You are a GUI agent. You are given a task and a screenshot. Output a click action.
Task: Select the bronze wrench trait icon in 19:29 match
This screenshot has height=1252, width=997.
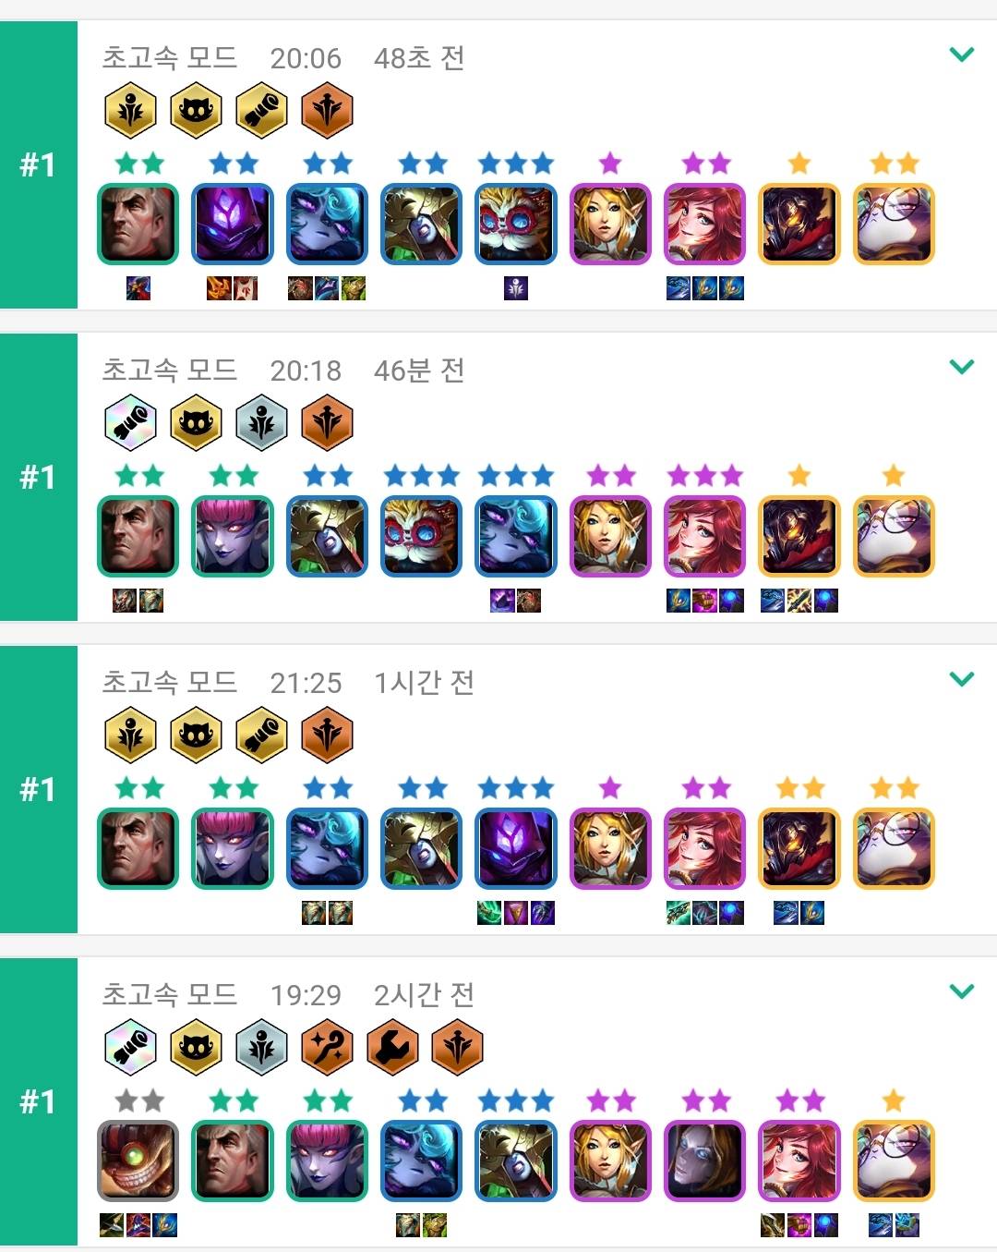click(392, 1047)
